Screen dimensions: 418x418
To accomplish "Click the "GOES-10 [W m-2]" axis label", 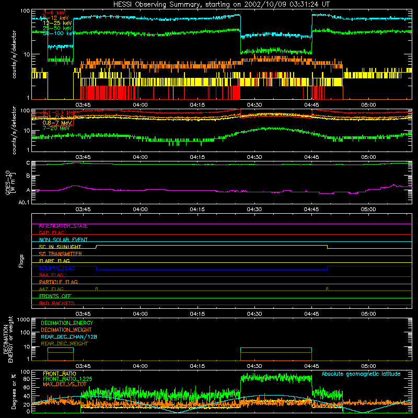I will coord(10,182).
